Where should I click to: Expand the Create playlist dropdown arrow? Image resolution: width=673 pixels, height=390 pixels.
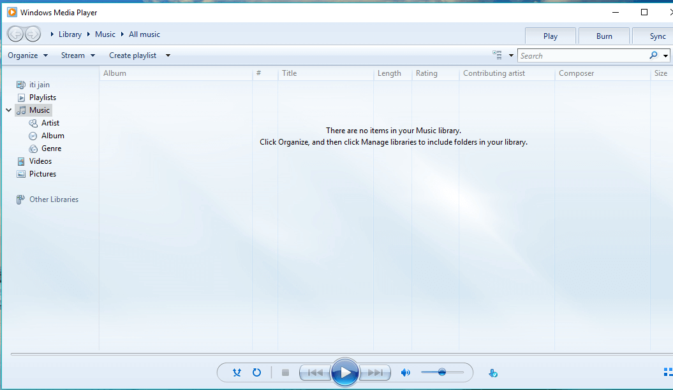(x=168, y=55)
